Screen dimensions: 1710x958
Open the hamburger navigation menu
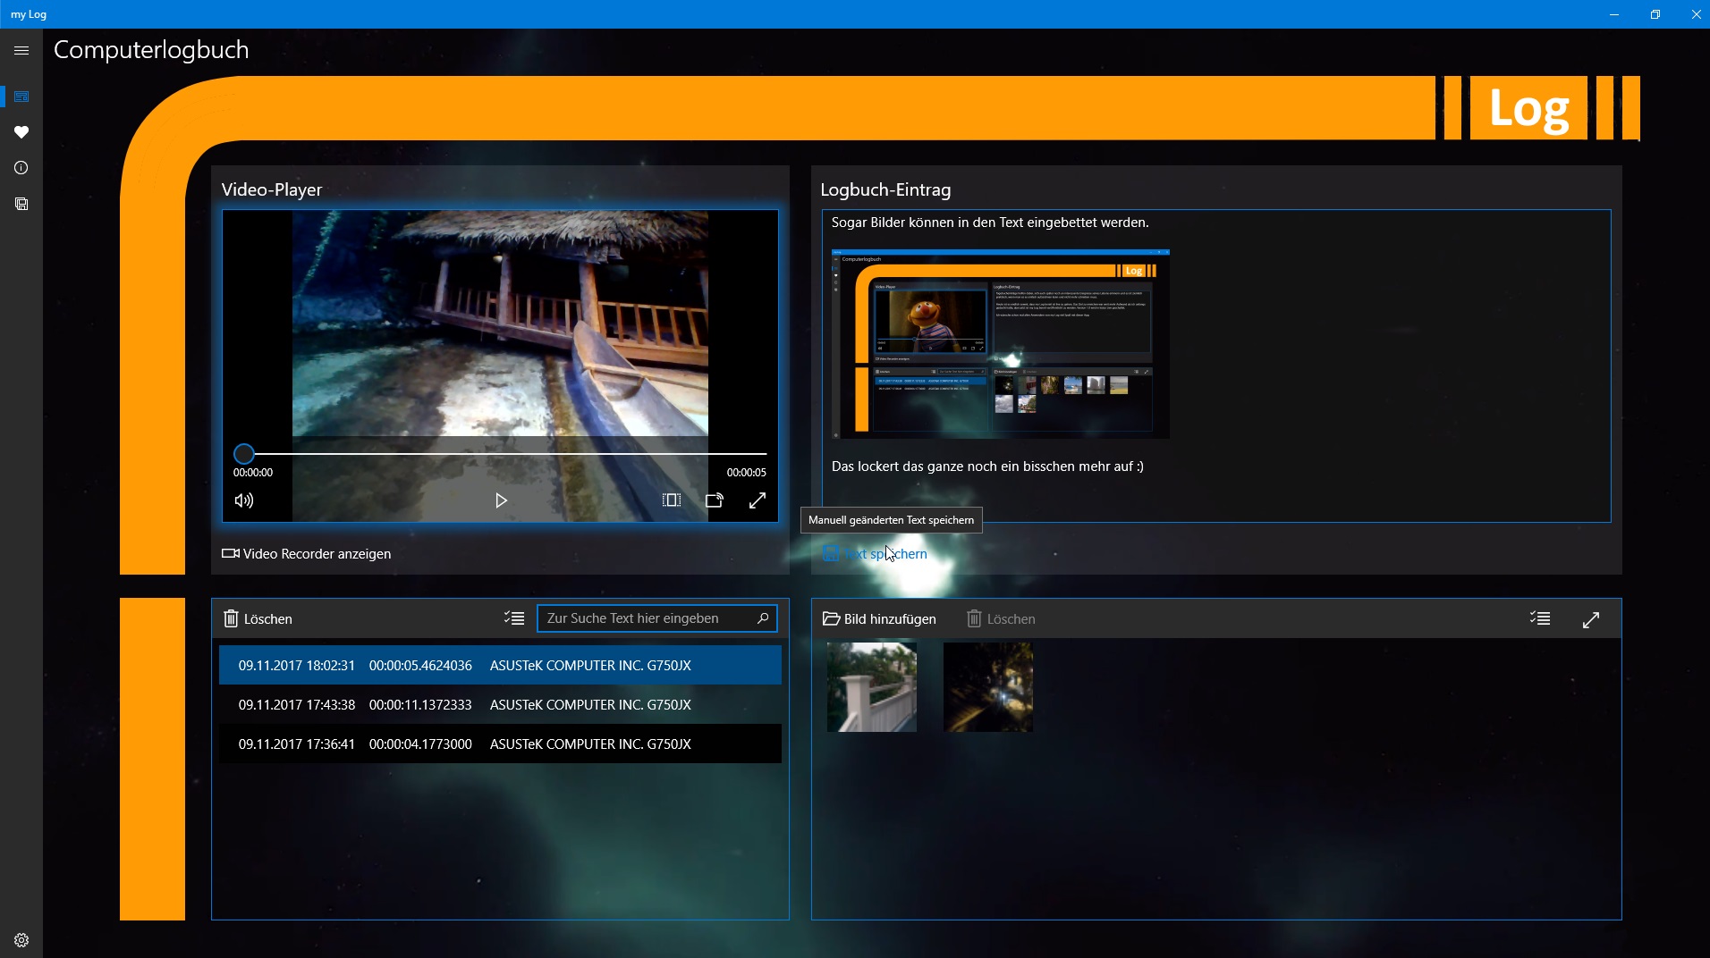(21, 51)
